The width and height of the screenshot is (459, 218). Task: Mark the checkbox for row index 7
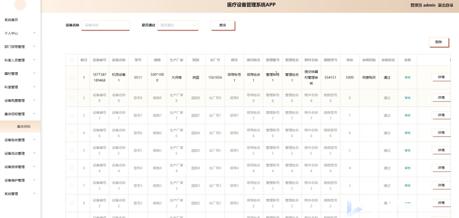tap(72, 186)
